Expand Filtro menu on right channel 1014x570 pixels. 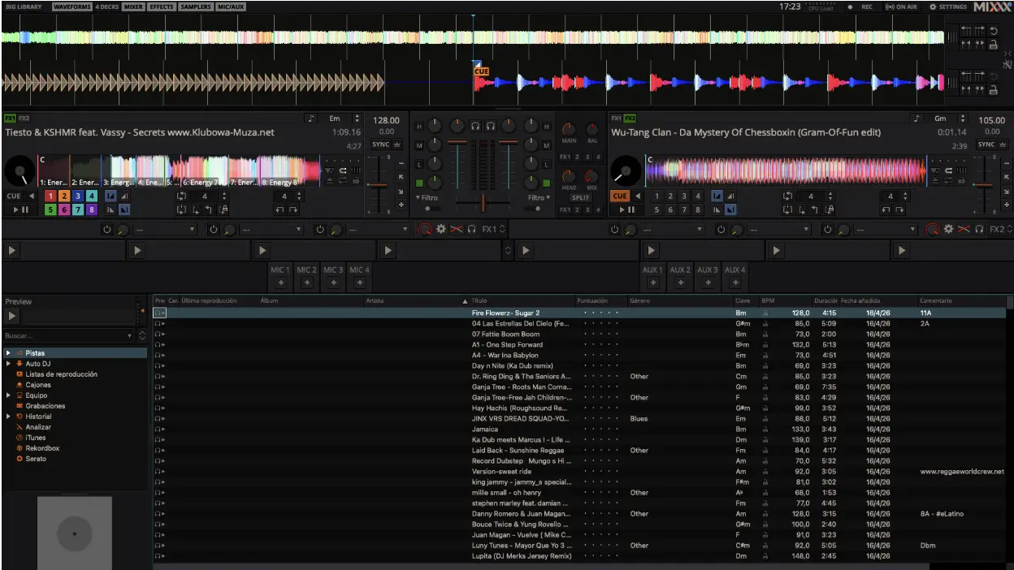tap(539, 197)
